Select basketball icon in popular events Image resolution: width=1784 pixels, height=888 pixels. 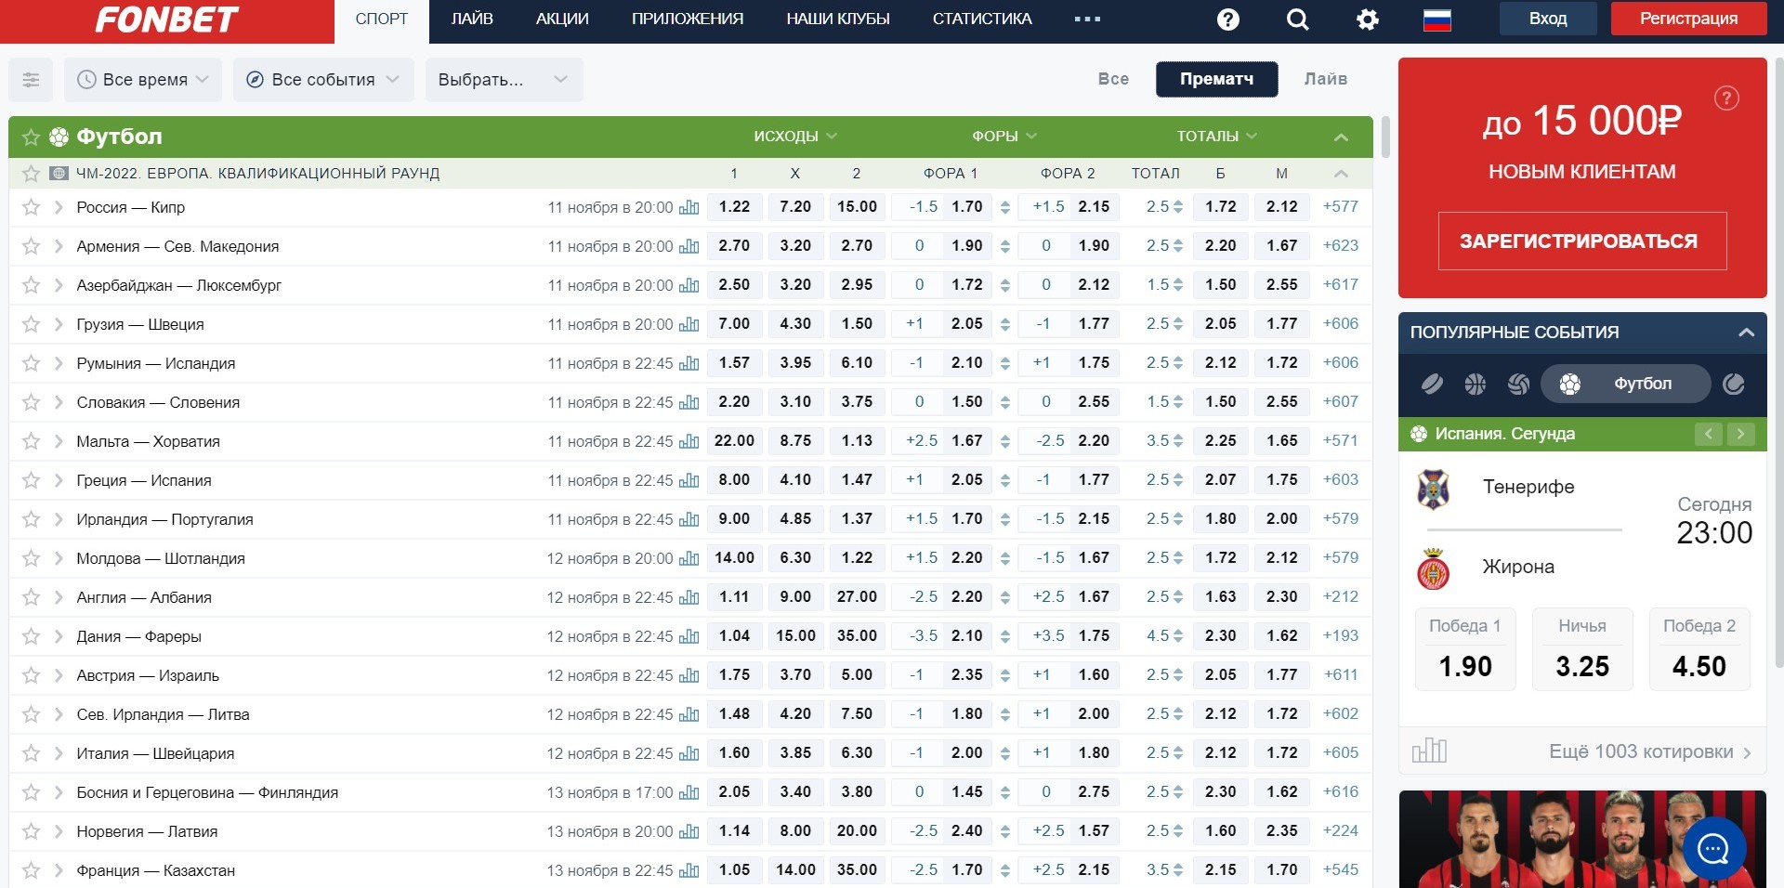1476,384
